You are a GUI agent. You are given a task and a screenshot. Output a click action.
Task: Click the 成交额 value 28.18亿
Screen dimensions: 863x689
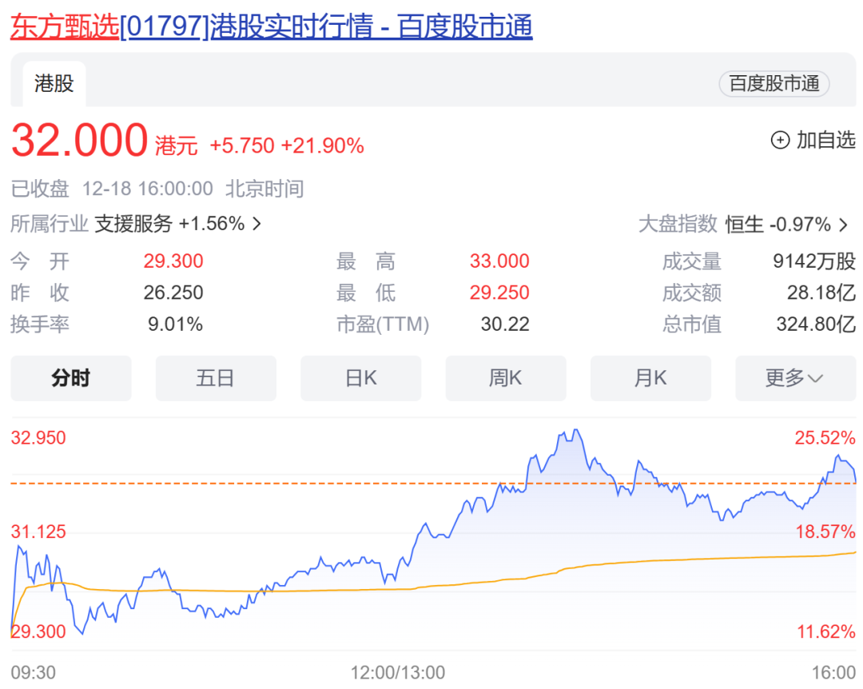(821, 293)
